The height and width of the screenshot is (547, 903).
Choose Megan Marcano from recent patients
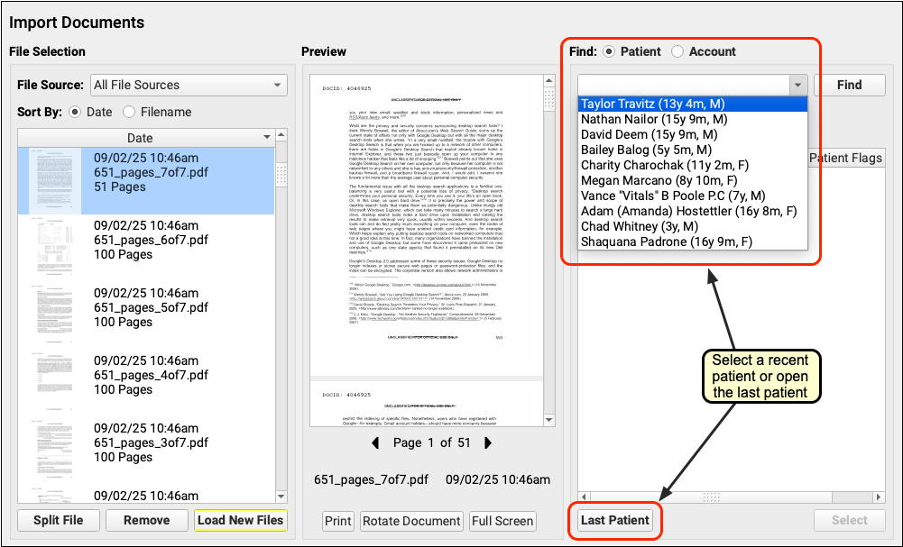[692, 180]
